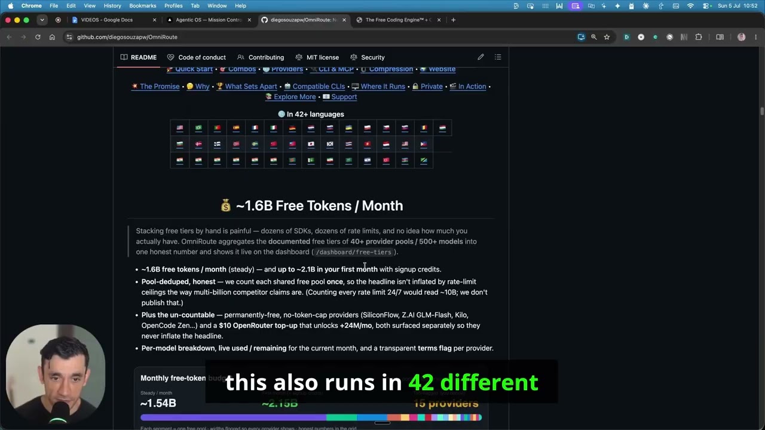
Task: Select the South Korea flag translation
Action: pyautogui.click(x=330, y=144)
